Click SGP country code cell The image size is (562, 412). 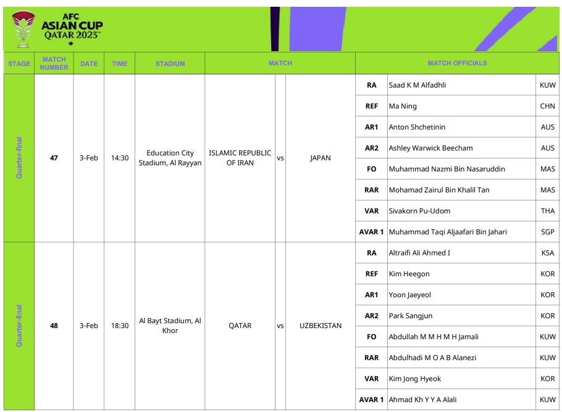(x=548, y=232)
